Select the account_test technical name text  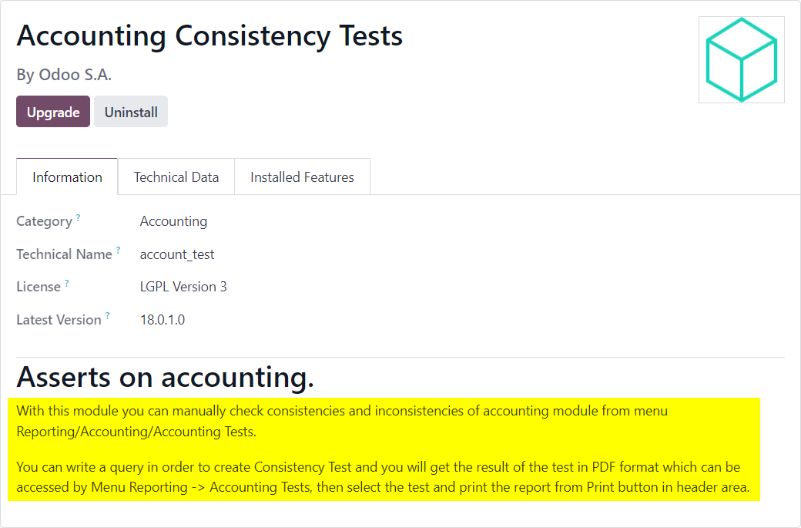tap(176, 254)
